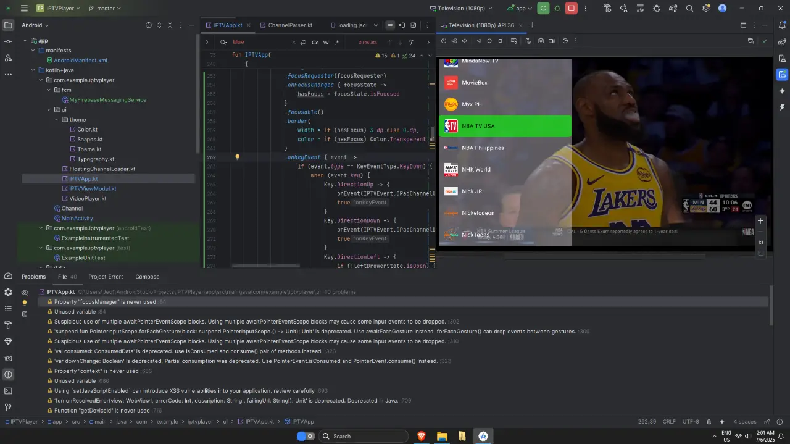Screen dimensions: 790x444
Task: Open the Project tool window folder icon
Action: (8, 25)
